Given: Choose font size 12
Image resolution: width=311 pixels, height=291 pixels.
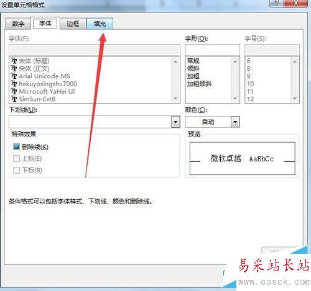Looking at the screenshot, I should click(x=250, y=99).
